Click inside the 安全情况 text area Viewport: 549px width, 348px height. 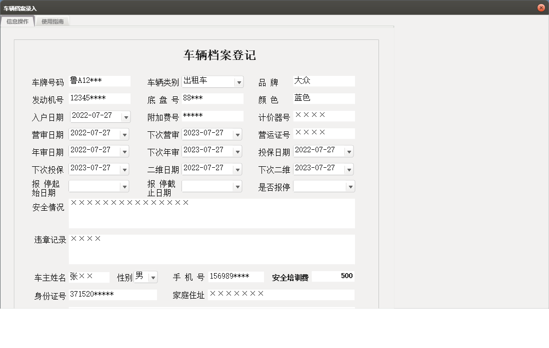[210, 213]
